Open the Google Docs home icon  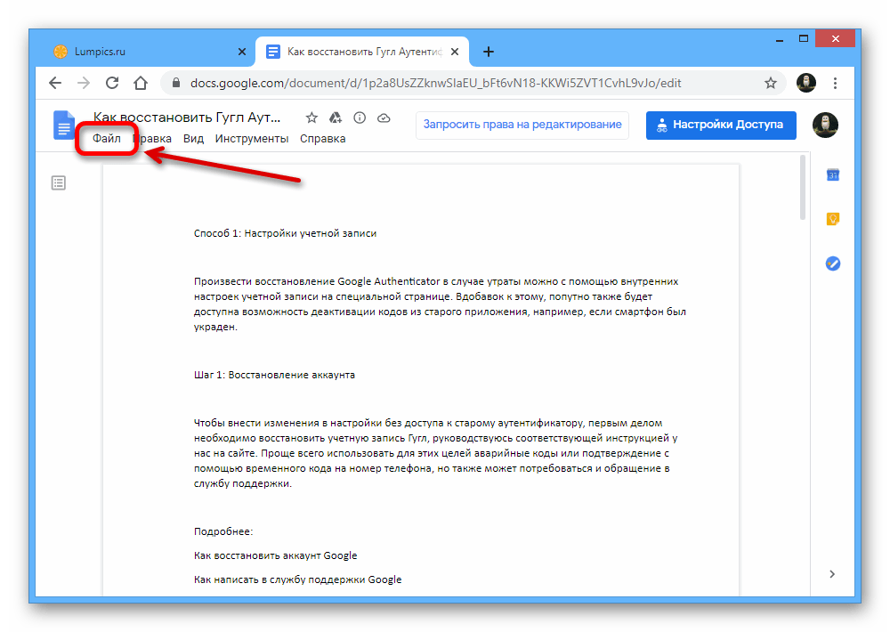click(x=64, y=126)
